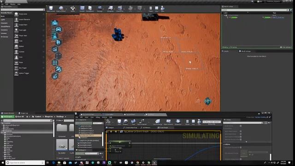Click the Place Actors search field
This screenshot has height=166, width=295.
click(22, 10)
